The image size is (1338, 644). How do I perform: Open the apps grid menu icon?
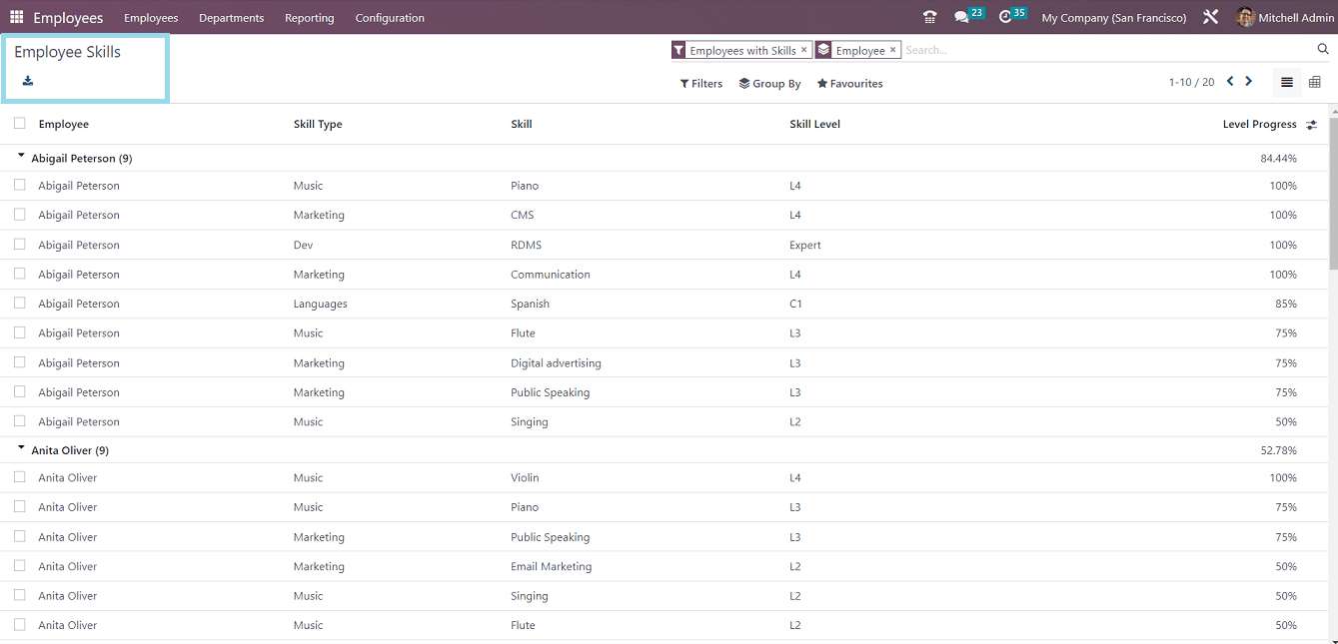[x=16, y=17]
